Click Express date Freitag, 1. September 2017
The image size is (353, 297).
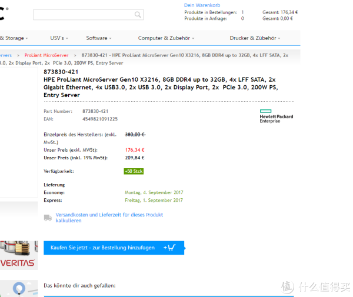[x=154, y=200]
